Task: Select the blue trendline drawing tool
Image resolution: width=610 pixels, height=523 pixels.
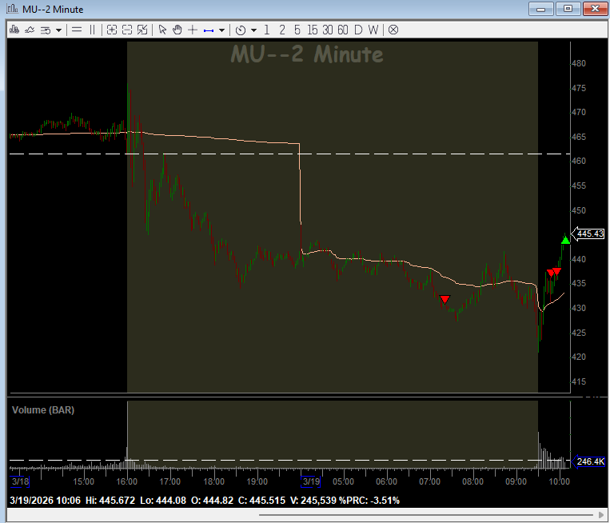Action: (209, 30)
